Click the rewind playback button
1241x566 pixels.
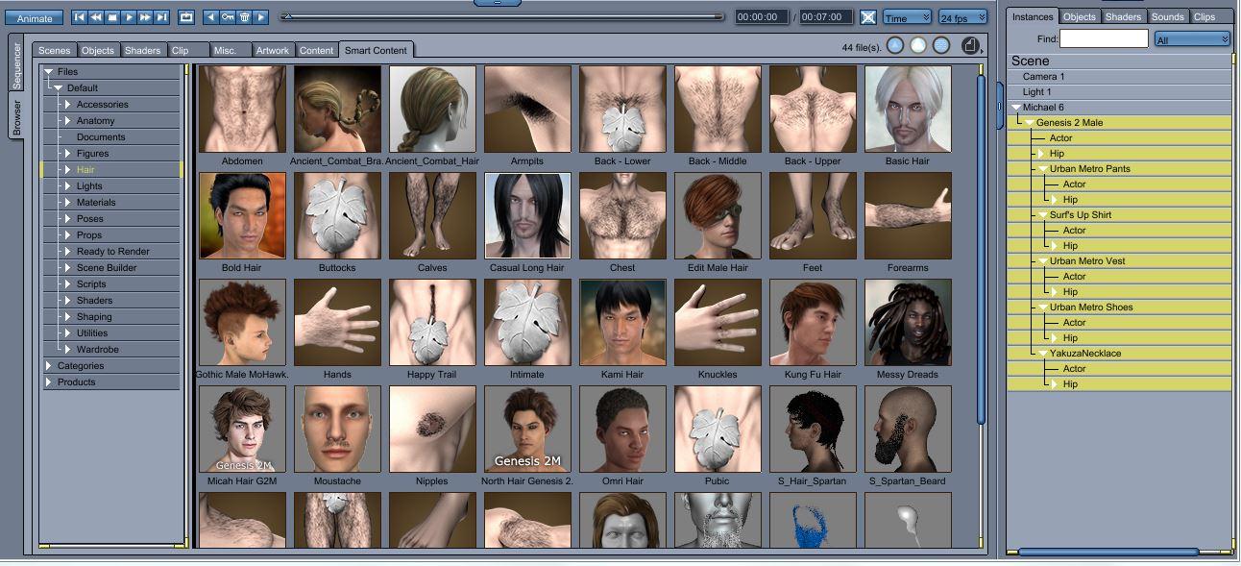96,17
